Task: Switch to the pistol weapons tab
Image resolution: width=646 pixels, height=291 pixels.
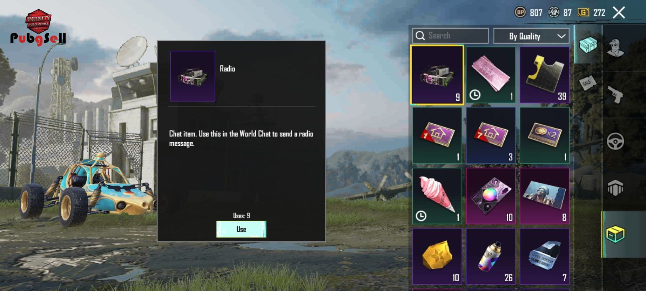Action: pyautogui.click(x=615, y=95)
